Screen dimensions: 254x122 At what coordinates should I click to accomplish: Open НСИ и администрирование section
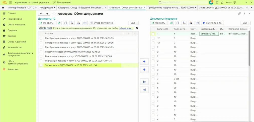(18, 62)
